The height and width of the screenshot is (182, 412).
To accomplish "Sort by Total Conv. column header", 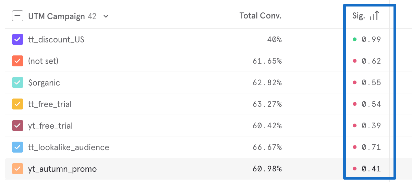I will coord(260,16).
